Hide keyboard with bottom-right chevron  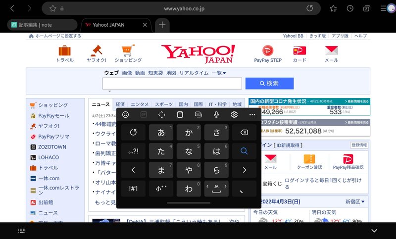pos(374,231)
